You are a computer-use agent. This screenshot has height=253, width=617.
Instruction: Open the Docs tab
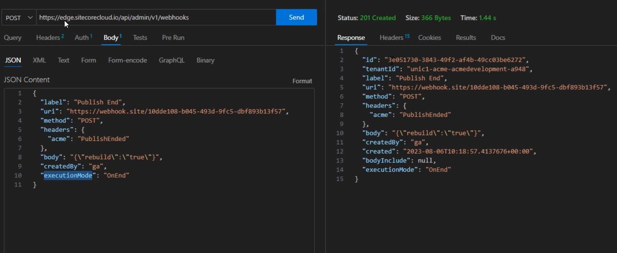click(x=498, y=38)
